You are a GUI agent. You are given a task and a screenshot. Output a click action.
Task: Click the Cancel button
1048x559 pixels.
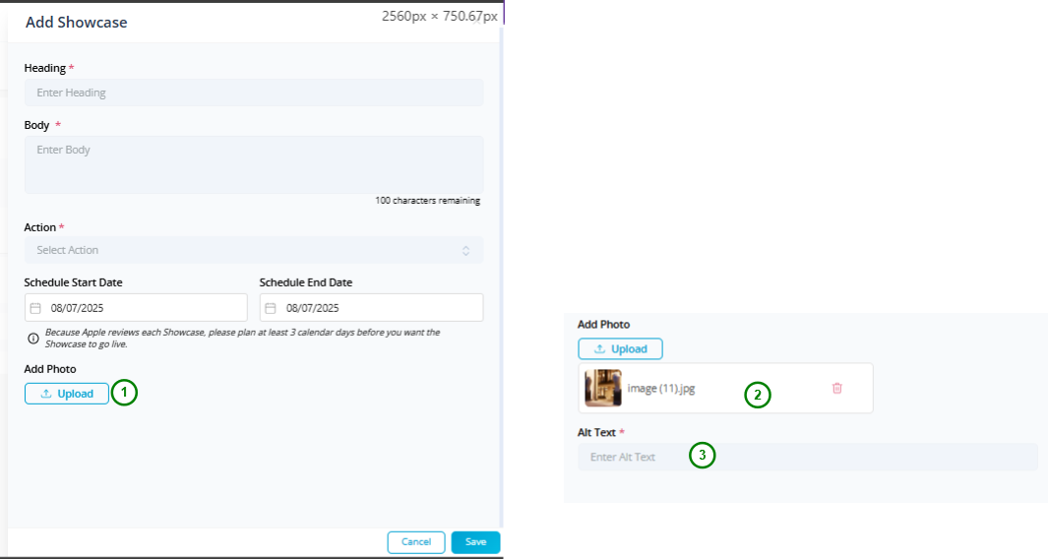(x=415, y=542)
